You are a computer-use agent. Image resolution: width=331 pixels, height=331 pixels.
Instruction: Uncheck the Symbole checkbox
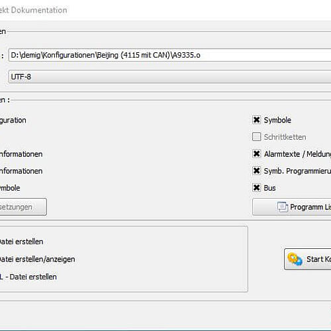(256, 120)
